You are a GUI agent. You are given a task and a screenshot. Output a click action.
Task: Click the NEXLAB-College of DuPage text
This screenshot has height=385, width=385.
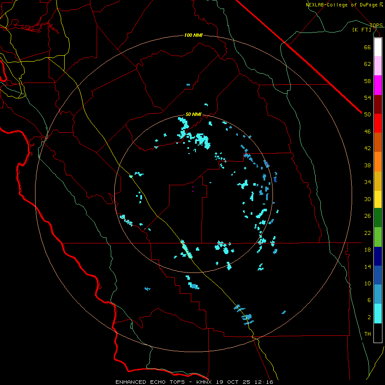(x=341, y=5)
